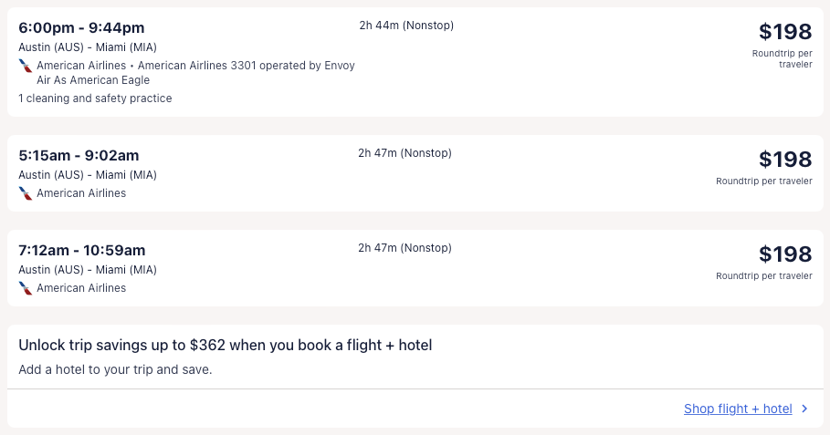Click the 2h 47m duration on 5:15am flight

404,153
